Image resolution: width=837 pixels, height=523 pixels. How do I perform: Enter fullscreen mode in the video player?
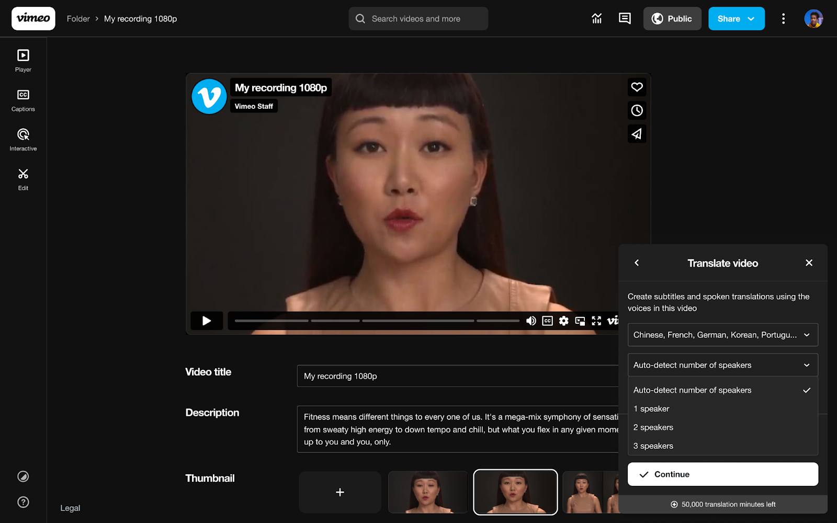[x=596, y=321]
